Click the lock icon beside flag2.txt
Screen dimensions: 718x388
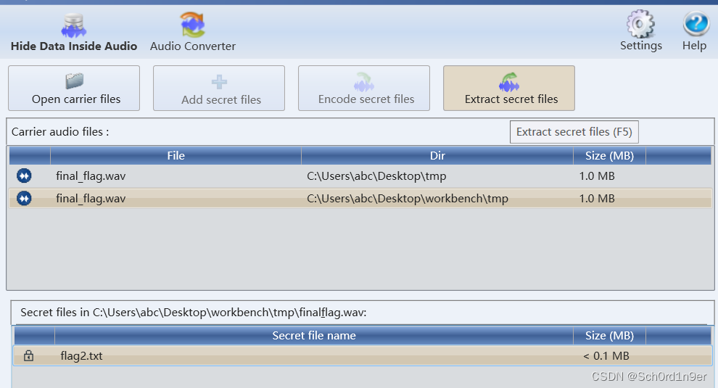[28, 355]
